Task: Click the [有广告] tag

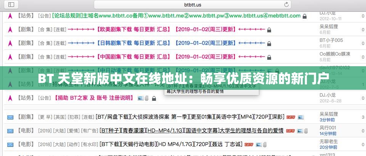Action: pos(90,131)
